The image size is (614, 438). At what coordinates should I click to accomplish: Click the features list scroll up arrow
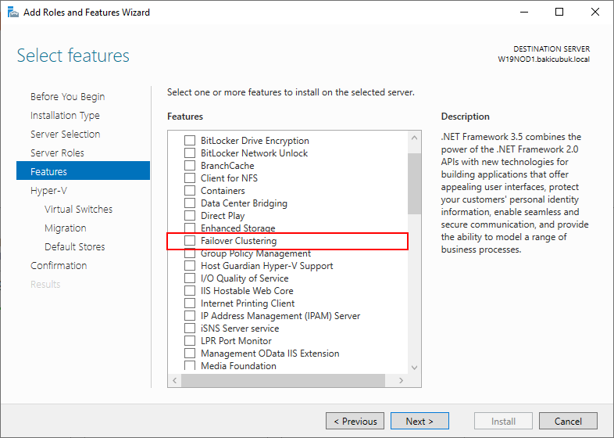point(414,138)
